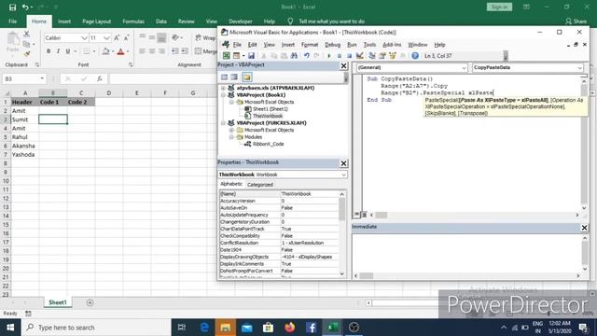Click Excel formula bar input field

point(163,78)
